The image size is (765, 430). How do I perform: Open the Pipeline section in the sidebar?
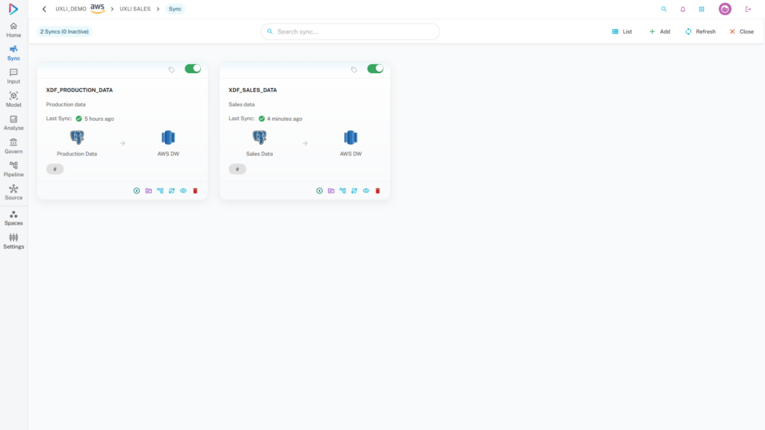(x=13, y=169)
